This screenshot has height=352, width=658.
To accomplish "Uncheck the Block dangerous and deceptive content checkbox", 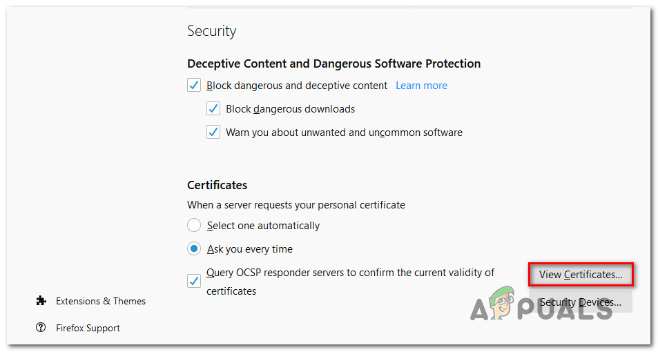I will point(194,86).
